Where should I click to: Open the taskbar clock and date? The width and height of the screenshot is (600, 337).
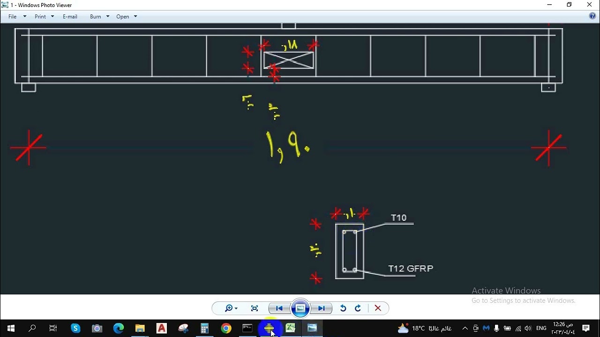click(x=563, y=328)
